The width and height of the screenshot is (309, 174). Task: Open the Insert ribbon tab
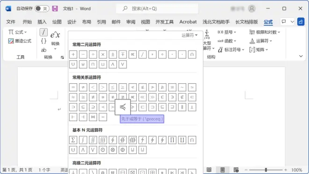42,22
